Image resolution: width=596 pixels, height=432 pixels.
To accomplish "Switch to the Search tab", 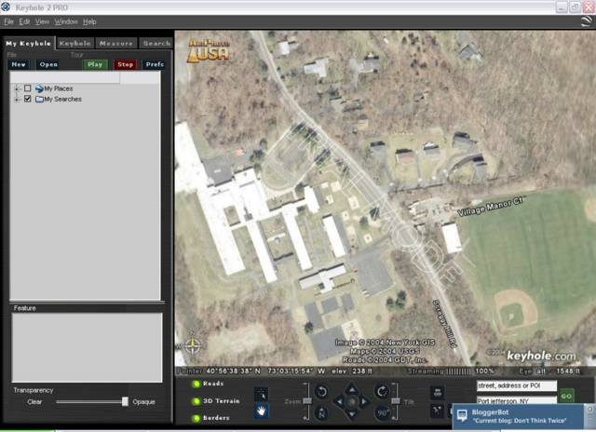I will point(156,44).
